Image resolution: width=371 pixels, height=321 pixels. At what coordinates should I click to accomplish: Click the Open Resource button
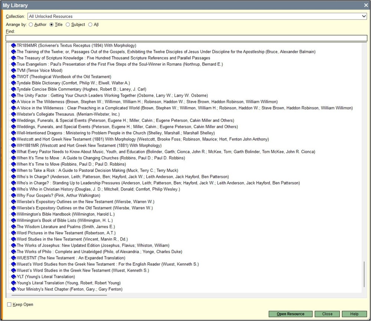point(290,314)
